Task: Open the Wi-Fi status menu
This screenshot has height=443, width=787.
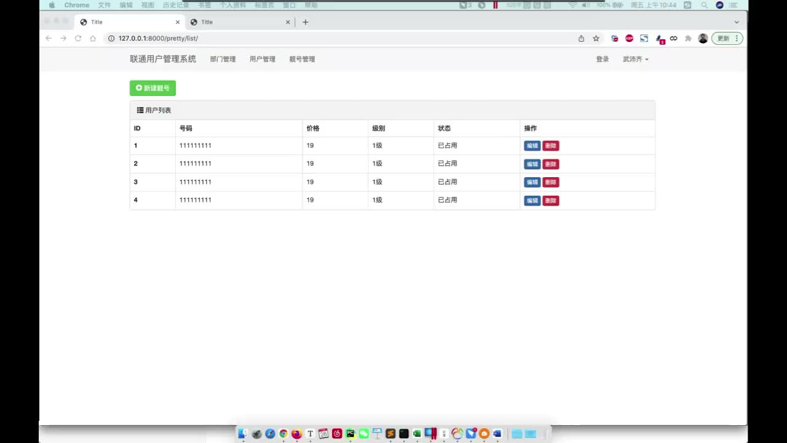Action: tap(572, 5)
